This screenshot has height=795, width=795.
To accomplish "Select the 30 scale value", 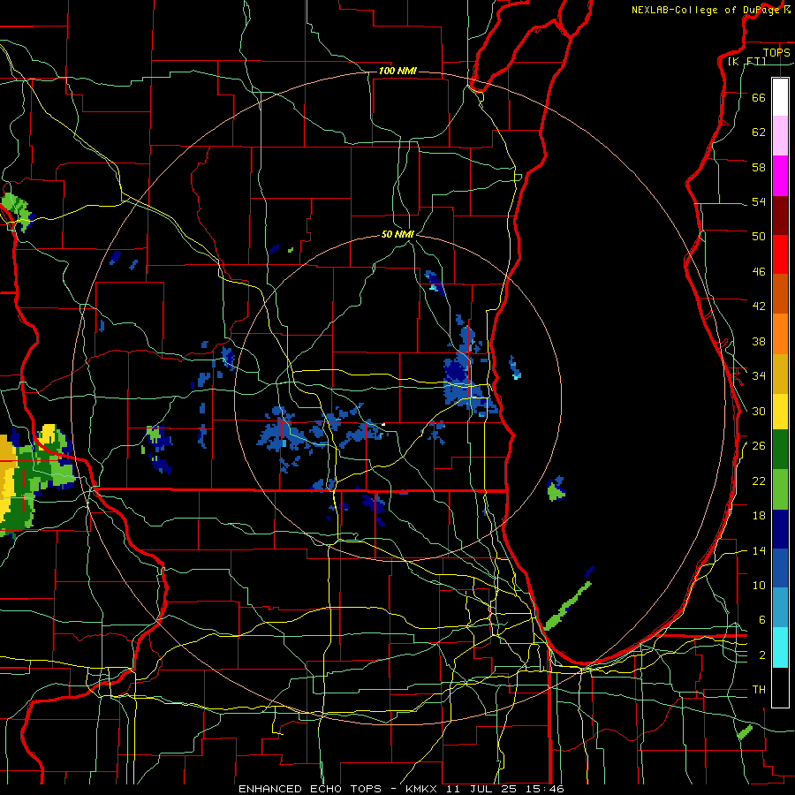I will point(759,411).
